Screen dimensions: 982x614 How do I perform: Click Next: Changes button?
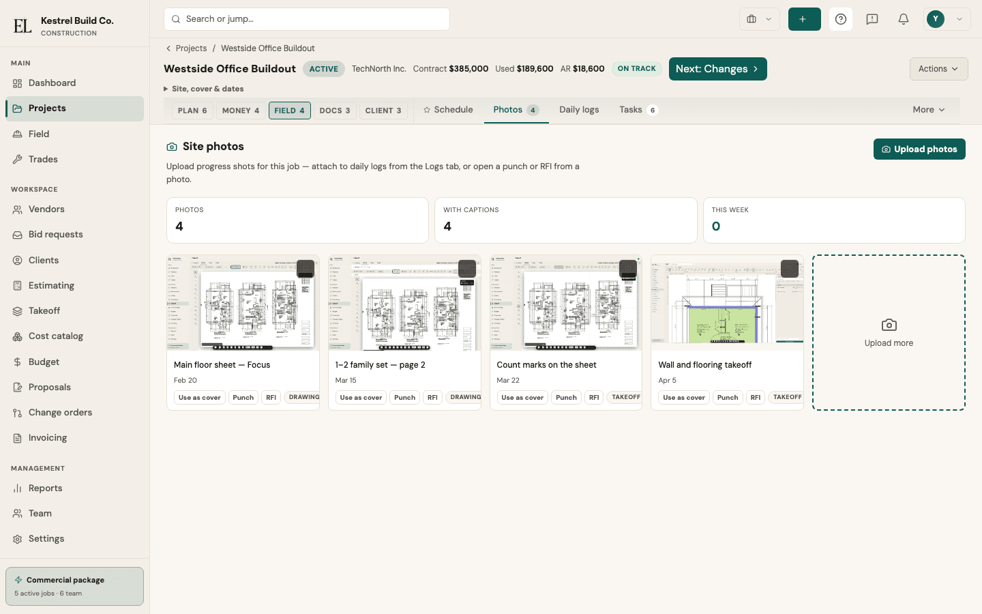point(717,69)
